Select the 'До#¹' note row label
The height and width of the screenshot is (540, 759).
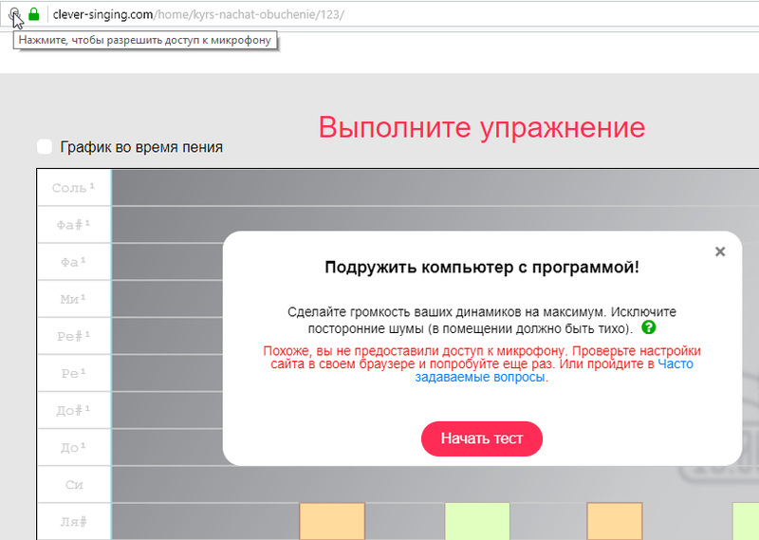pos(74,411)
